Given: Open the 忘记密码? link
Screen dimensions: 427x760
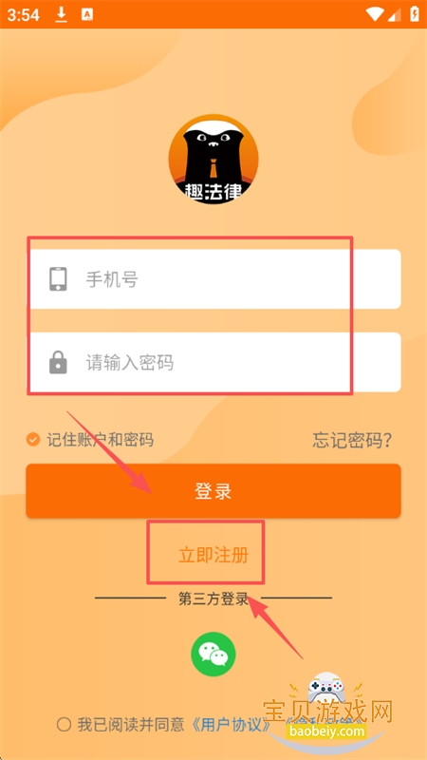Looking at the screenshot, I should click(x=352, y=440).
